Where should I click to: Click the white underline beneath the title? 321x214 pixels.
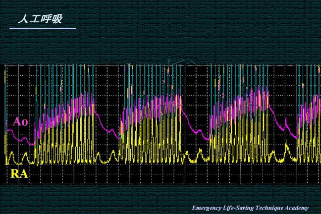(43, 28)
